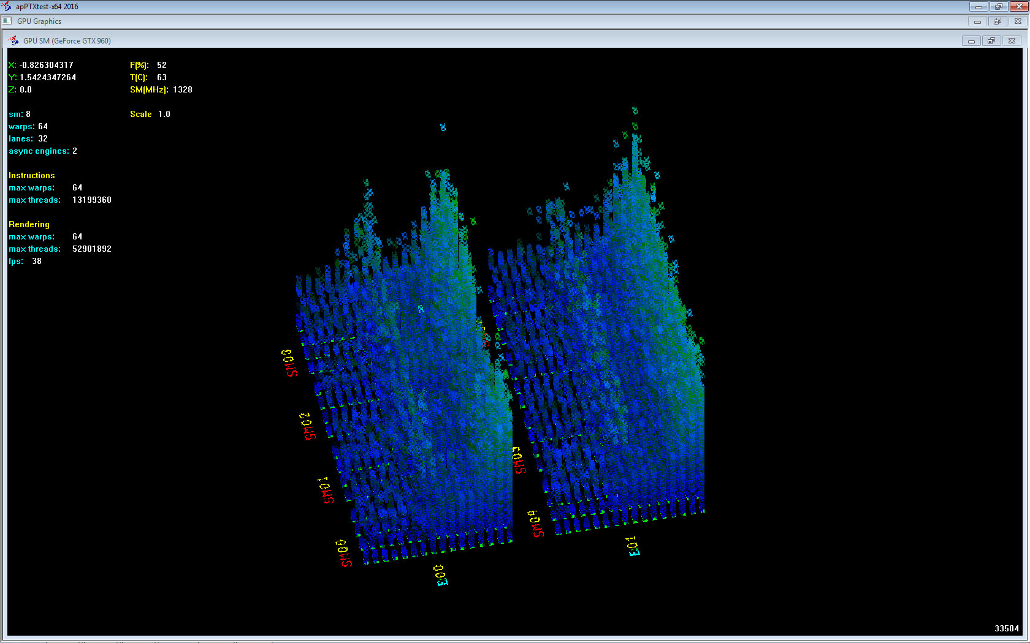
Task: Minimize the GPU SM child window
Action: click(971, 41)
